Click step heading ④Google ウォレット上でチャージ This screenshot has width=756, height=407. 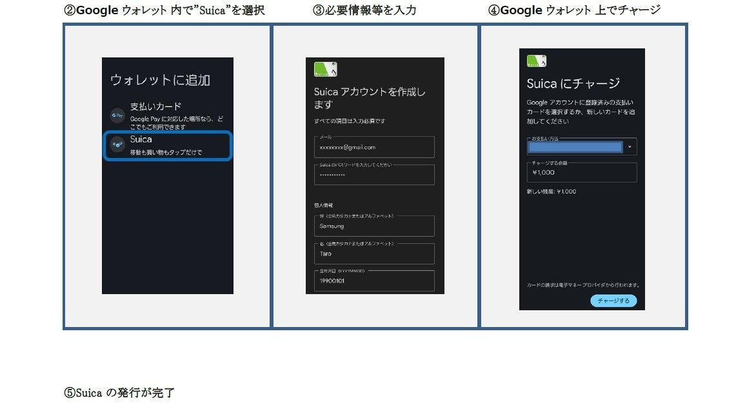574,10
